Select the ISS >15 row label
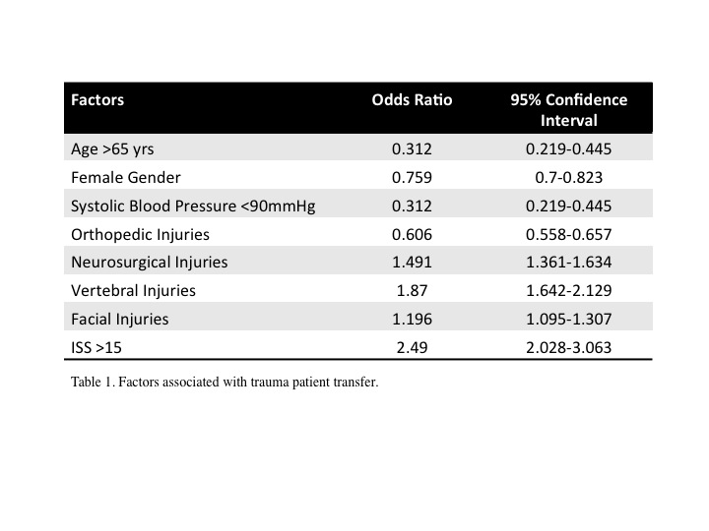Screen dimensions: 709x531 point(97,348)
